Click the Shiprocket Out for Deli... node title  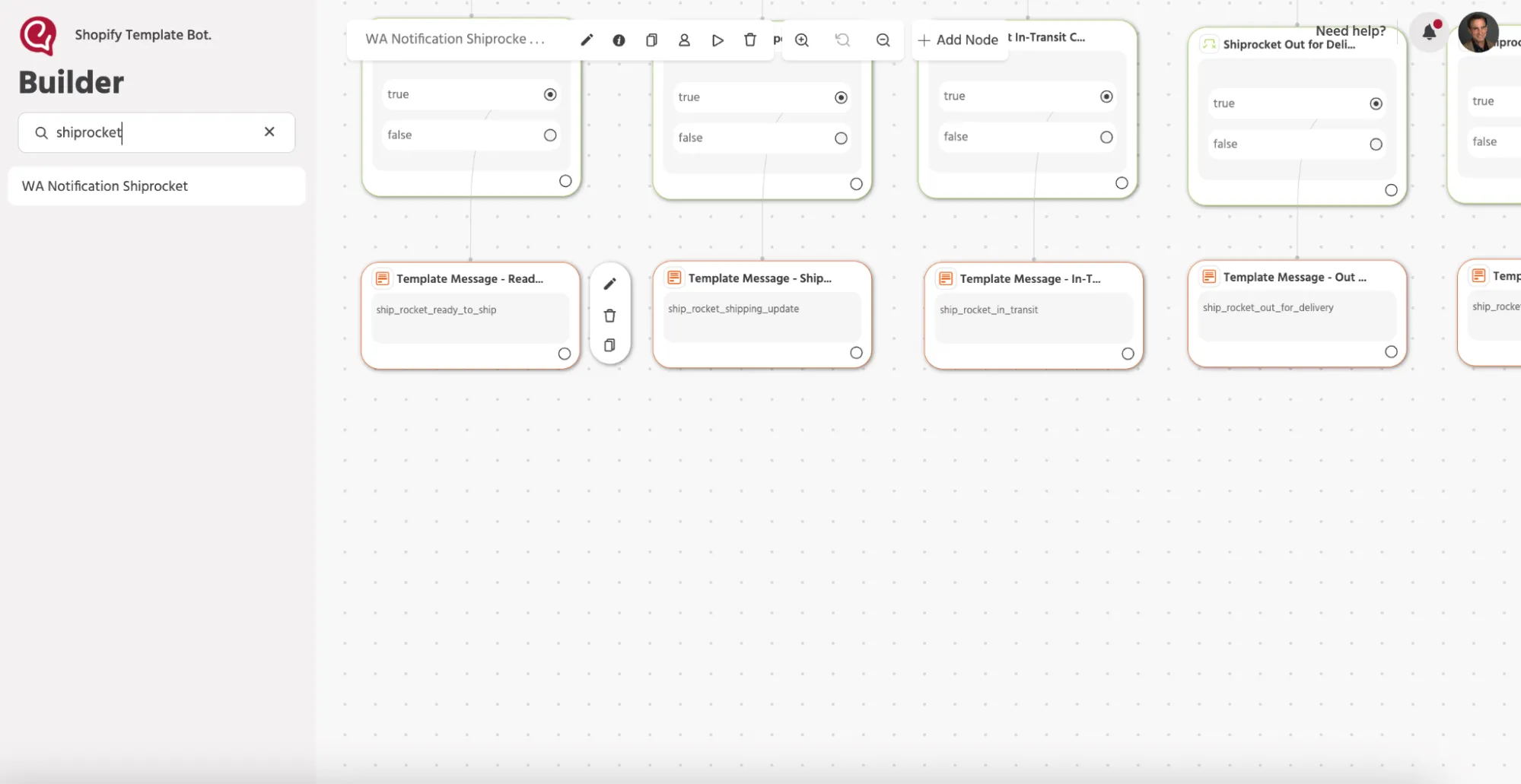(x=1289, y=45)
